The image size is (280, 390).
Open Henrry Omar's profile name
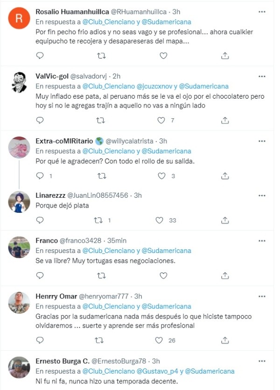coord(56,296)
